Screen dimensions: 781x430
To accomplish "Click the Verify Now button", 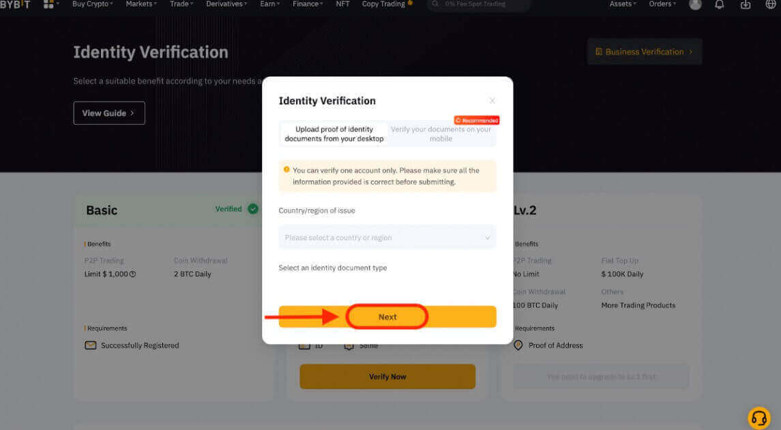I will pos(387,376).
